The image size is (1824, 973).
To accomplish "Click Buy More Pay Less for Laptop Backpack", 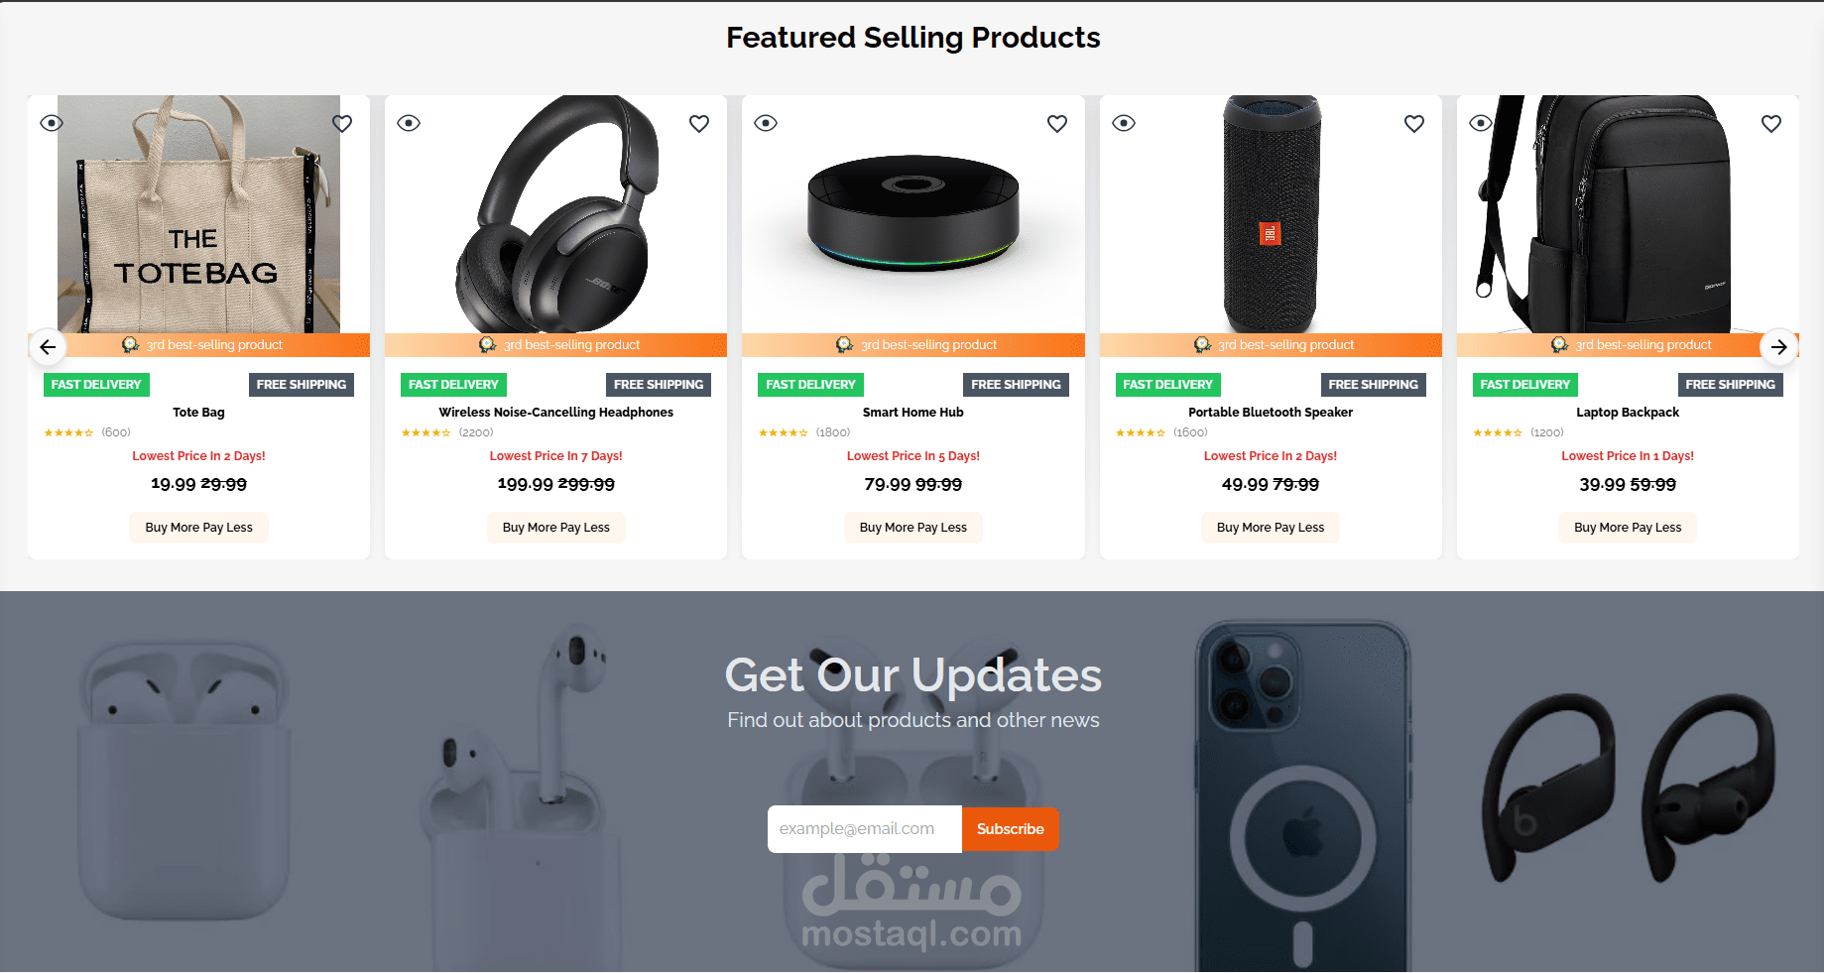I will [x=1628, y=528].
